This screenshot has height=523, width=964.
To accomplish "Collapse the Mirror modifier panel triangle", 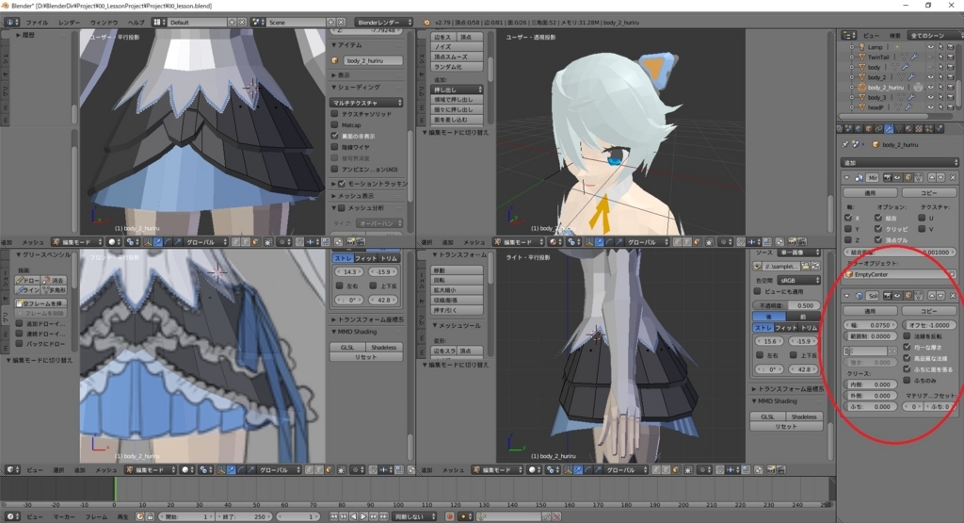I will 846,177.
